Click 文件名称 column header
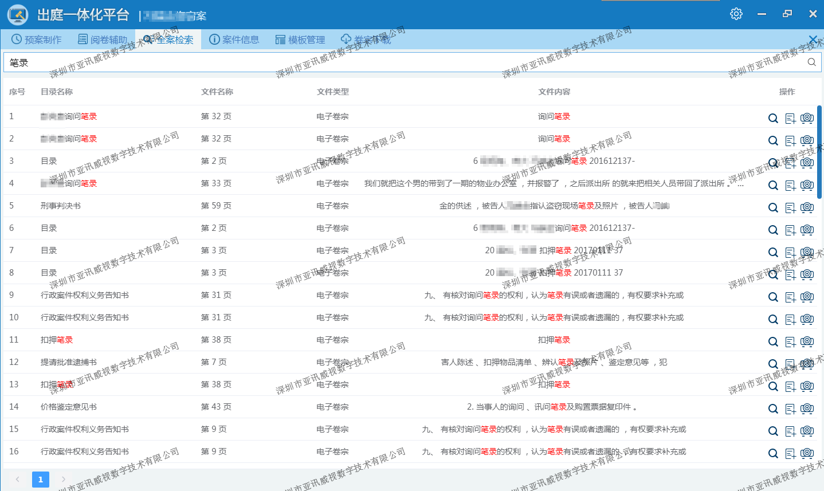 (217, 92)
